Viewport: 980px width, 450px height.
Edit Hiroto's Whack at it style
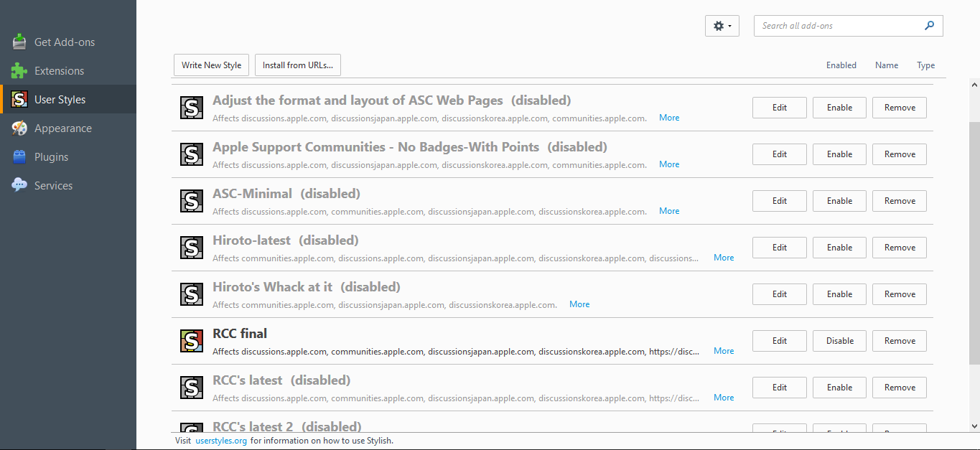[780, 294]
